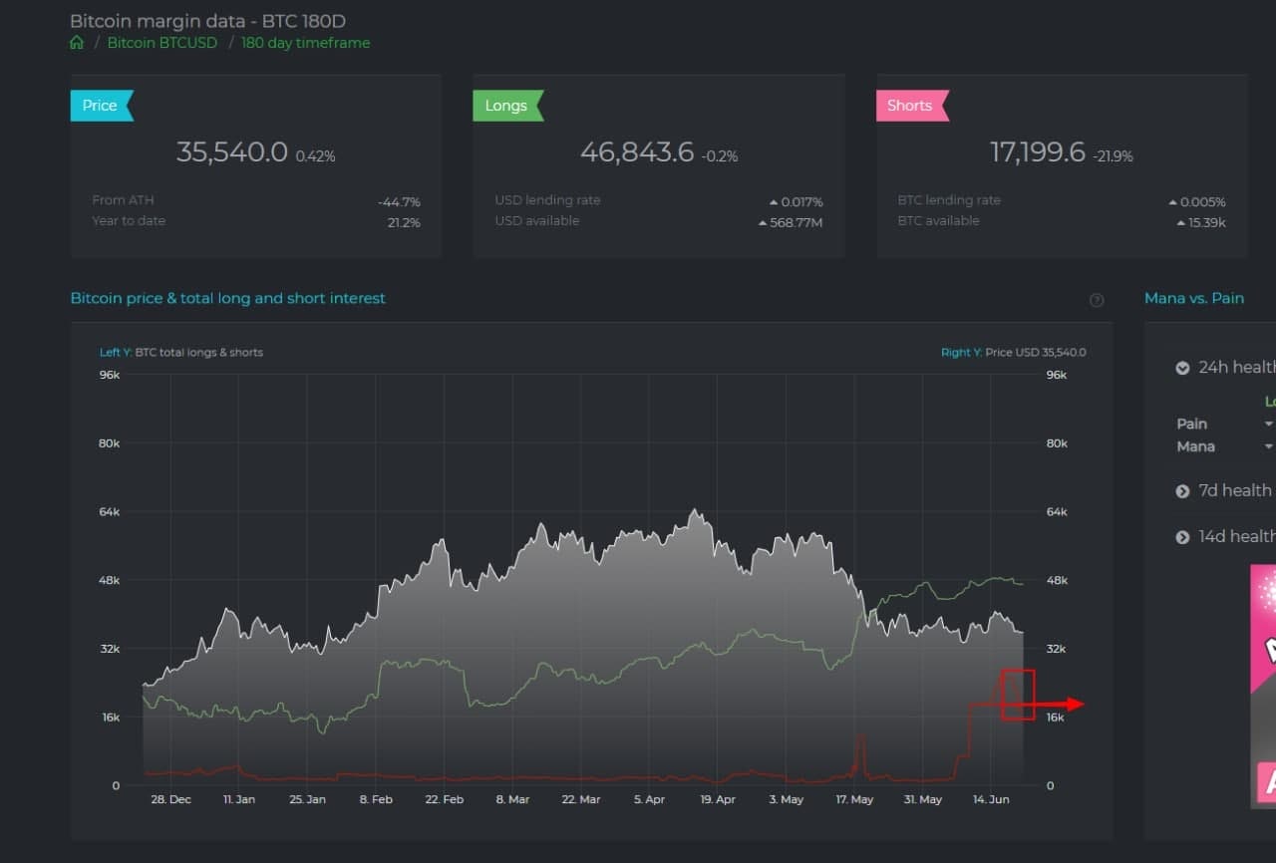This screenshot has width=1276, height=863.
Task: Click the down arrow beside Pain
Action: 1269,425
